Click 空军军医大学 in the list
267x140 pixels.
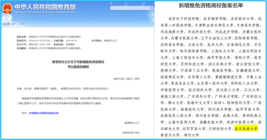[194, 129]
